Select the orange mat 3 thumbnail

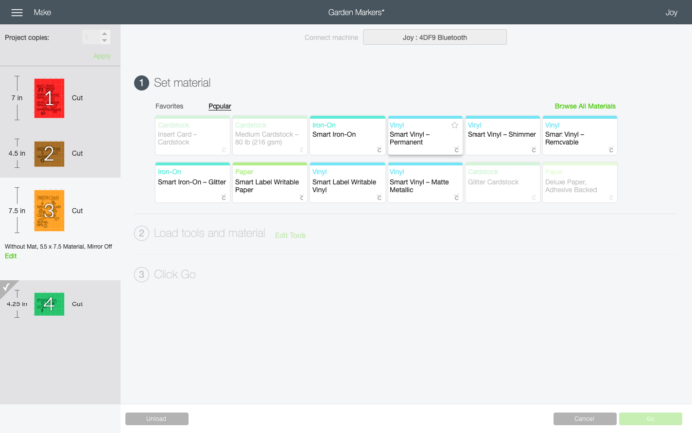(49, 211)
